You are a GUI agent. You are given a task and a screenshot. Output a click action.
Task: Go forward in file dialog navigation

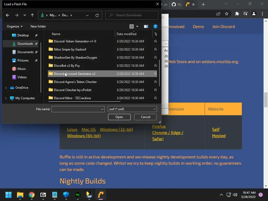16,15
